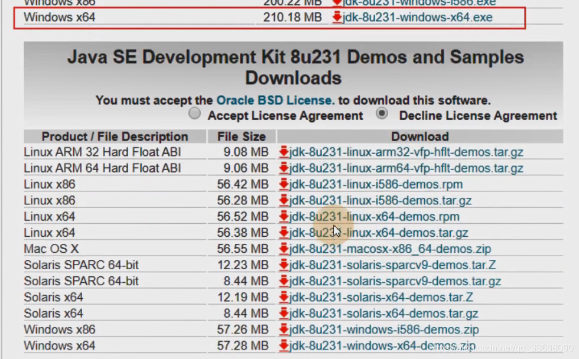This screenshot has width=579, height=359.
Task: Click the download icon for linux-arm32-vfp-hflt-demos.tar.gz
Action: (284, 152)
